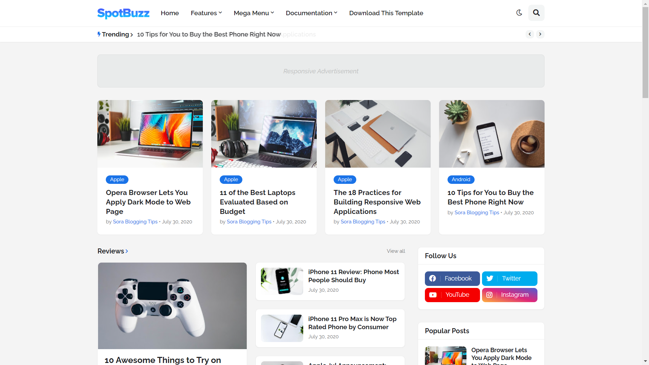This screenshot has width=649, height=365.
Task: Click the Instagram camera icon
Action: point(490,295)
